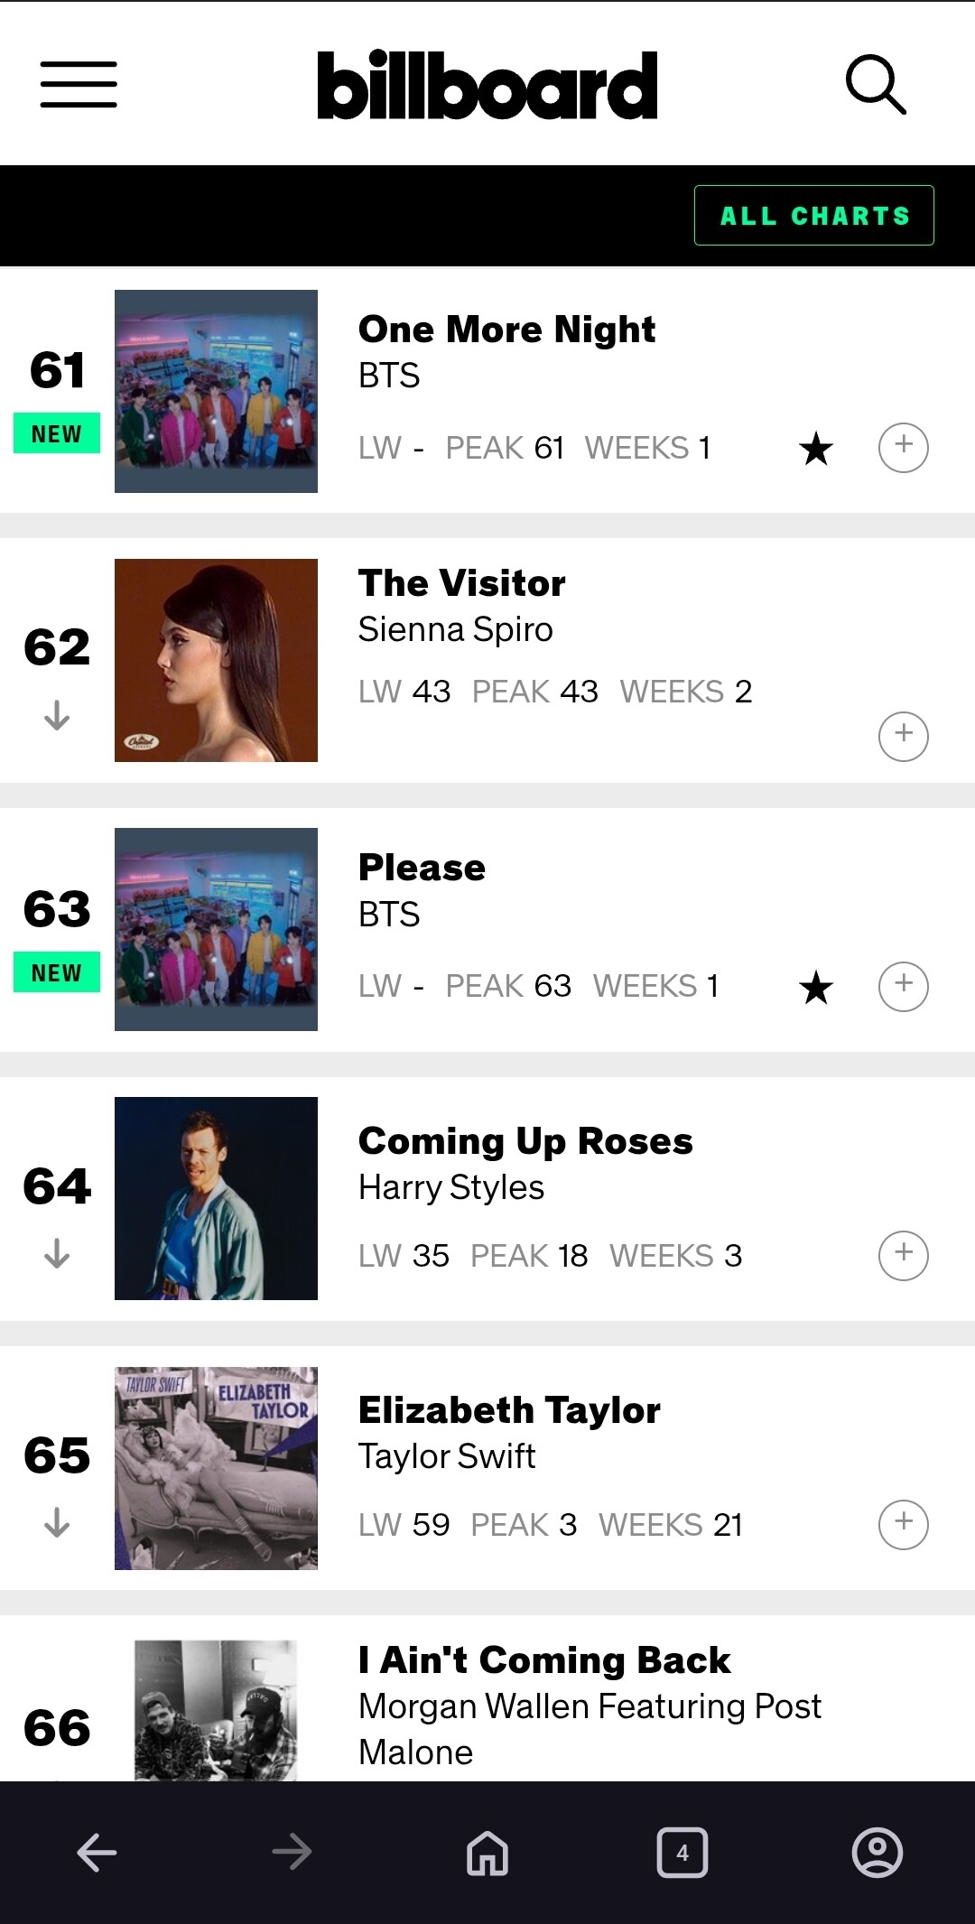Expand Coming Up Roses entry details
Image resolution: width=975 pixels, height=1924 pixels.
pyautogui.click(x=903, y=1255)
